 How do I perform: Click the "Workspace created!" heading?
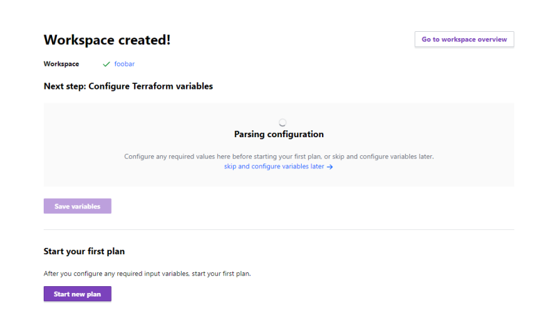[x=107, y=40]
